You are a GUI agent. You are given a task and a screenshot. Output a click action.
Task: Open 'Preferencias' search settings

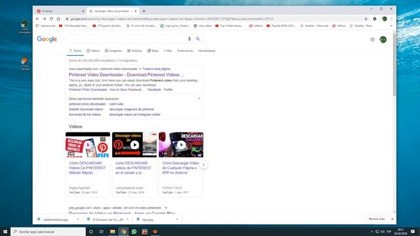click(185, 51)
